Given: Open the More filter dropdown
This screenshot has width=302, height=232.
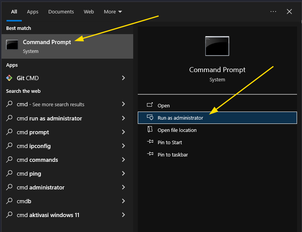Looking at the screenshot, I should (113, 12).
